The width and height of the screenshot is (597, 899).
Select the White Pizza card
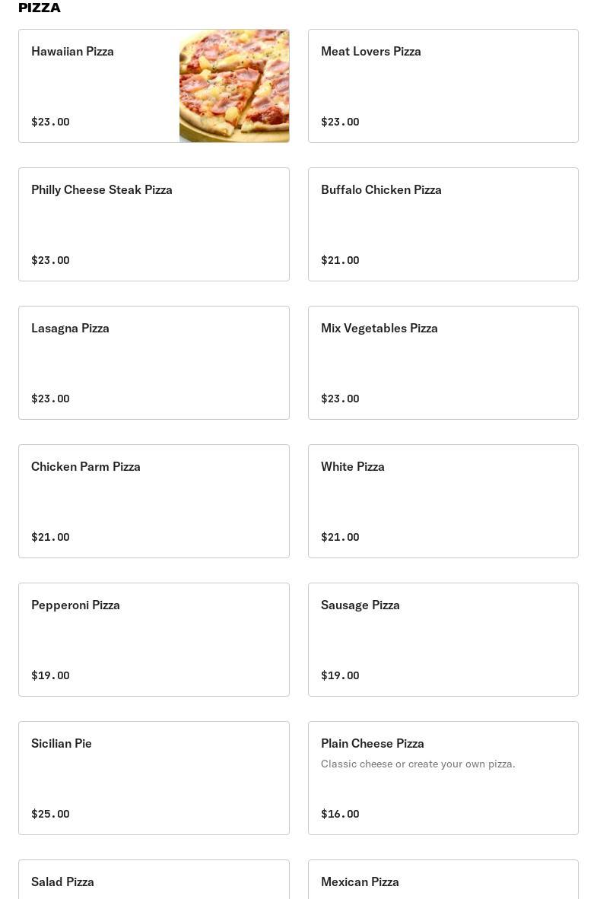(x=443, y=501)
